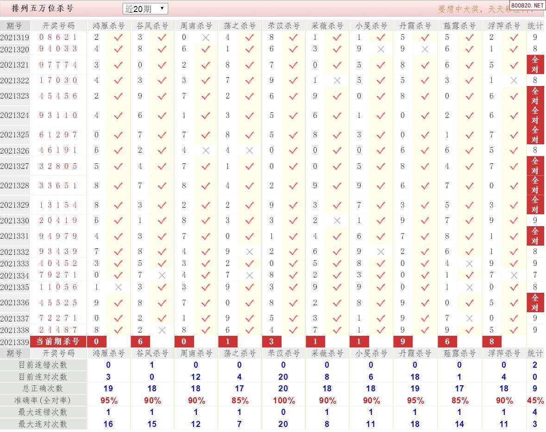Click period number 2021330
The width and height of the screenshot is (546, 432).
click(x=15, y=221)
